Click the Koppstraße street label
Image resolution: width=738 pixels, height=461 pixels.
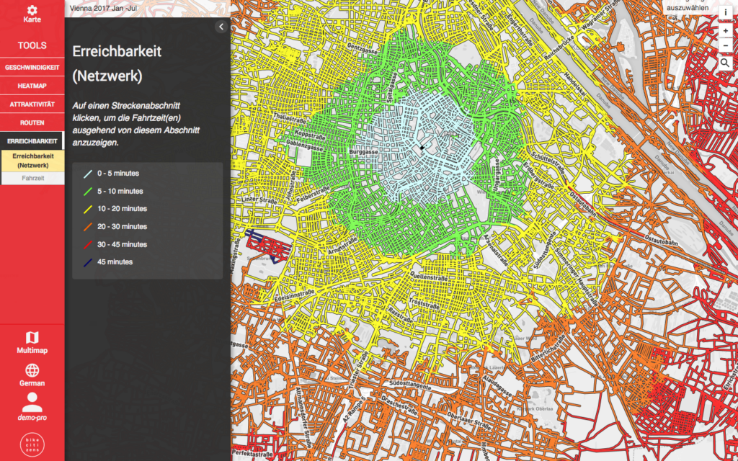pyautogui.click(x=310, y=133)
